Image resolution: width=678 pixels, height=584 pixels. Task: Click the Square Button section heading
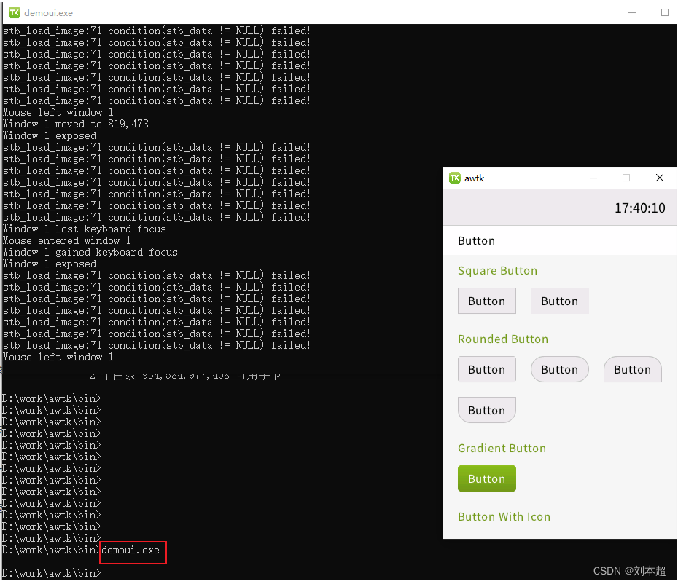pyautogui.click(x=497, y=270)
